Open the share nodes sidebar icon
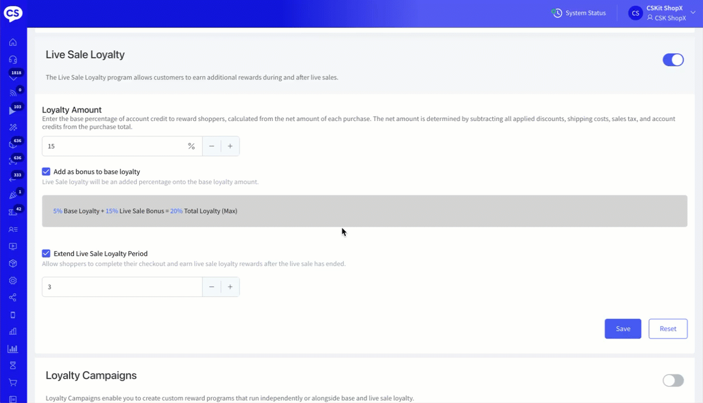The width and height of the screenshot is (703, 403). [13, 297]
